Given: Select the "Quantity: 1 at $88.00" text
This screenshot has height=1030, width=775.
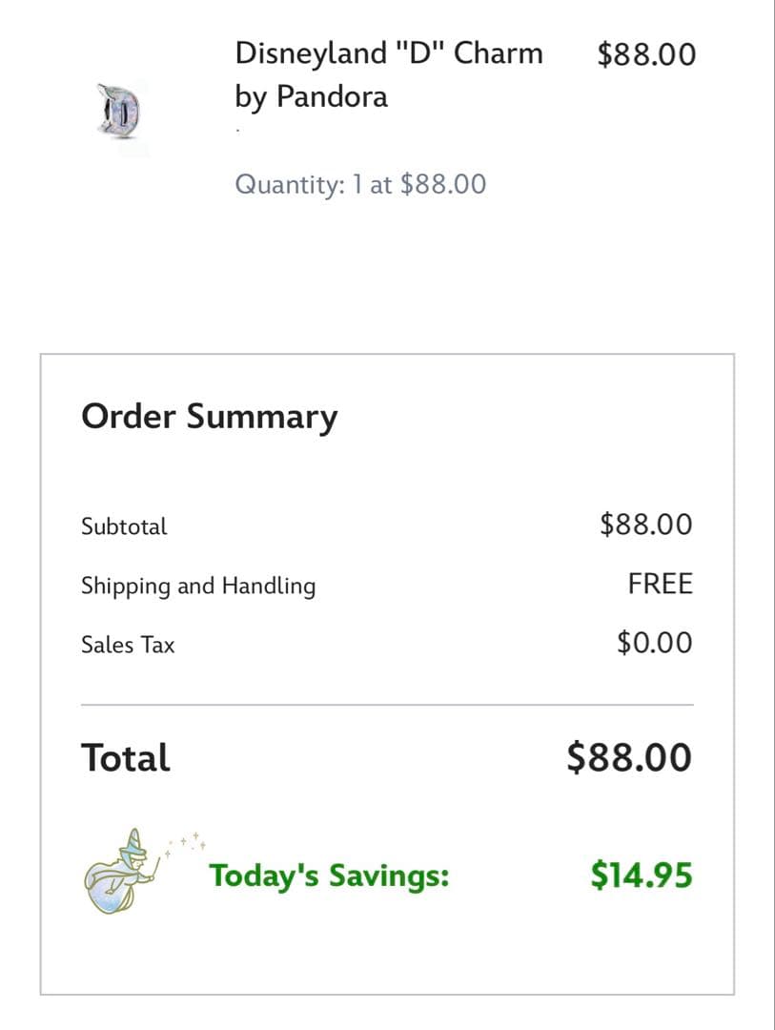Looking at the screenshot, I should point(360,183).
